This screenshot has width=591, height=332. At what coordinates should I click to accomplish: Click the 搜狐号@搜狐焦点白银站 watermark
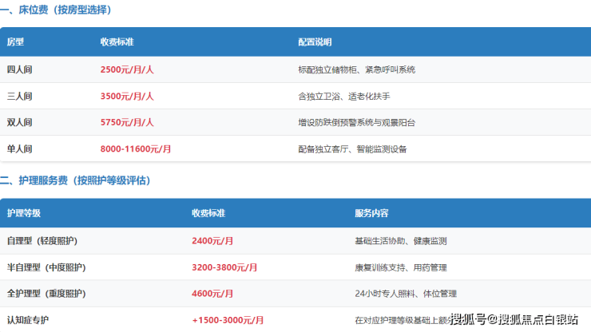pos(514,319)
